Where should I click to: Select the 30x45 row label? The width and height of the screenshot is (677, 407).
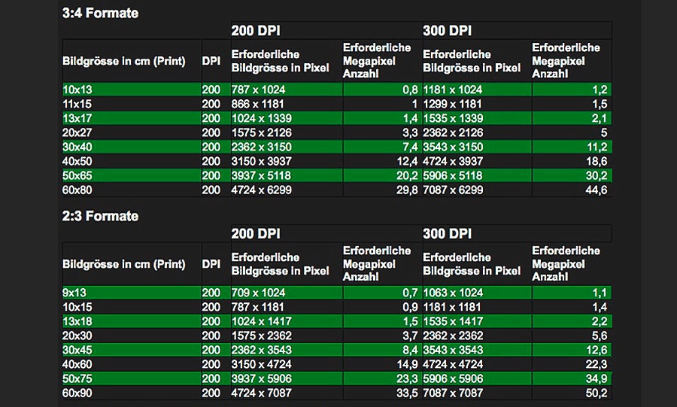tap(77, 350)
